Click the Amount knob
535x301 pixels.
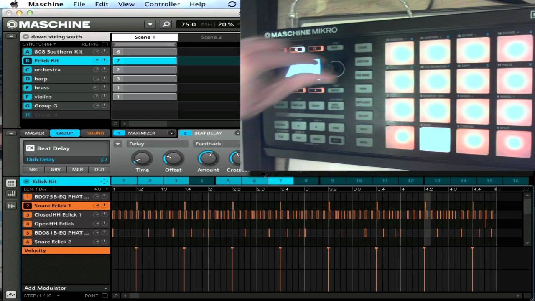tap(208, 158)
